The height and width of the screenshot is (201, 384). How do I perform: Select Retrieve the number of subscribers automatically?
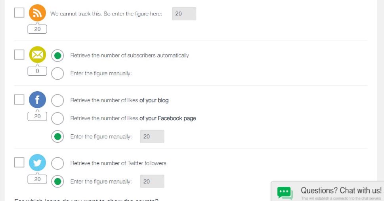57,56
